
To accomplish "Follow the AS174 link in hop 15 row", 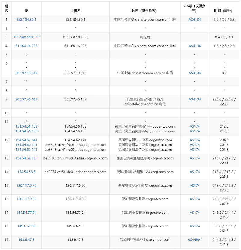I will point(195,185).
